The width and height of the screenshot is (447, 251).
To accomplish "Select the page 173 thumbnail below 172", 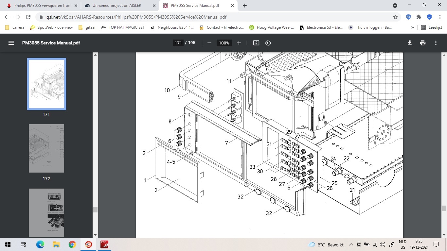I will click(x=46, y=213).
